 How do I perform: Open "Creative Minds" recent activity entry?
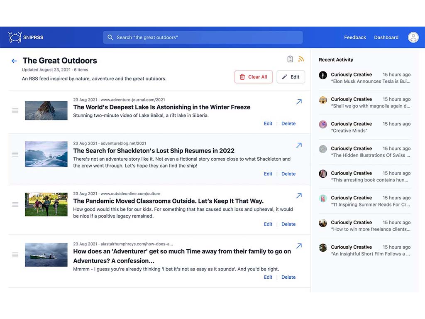coord(364,127)
